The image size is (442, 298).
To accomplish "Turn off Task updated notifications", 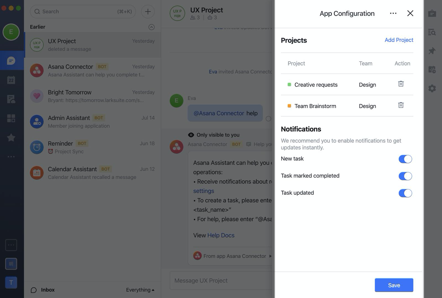I will pos(405,193).
